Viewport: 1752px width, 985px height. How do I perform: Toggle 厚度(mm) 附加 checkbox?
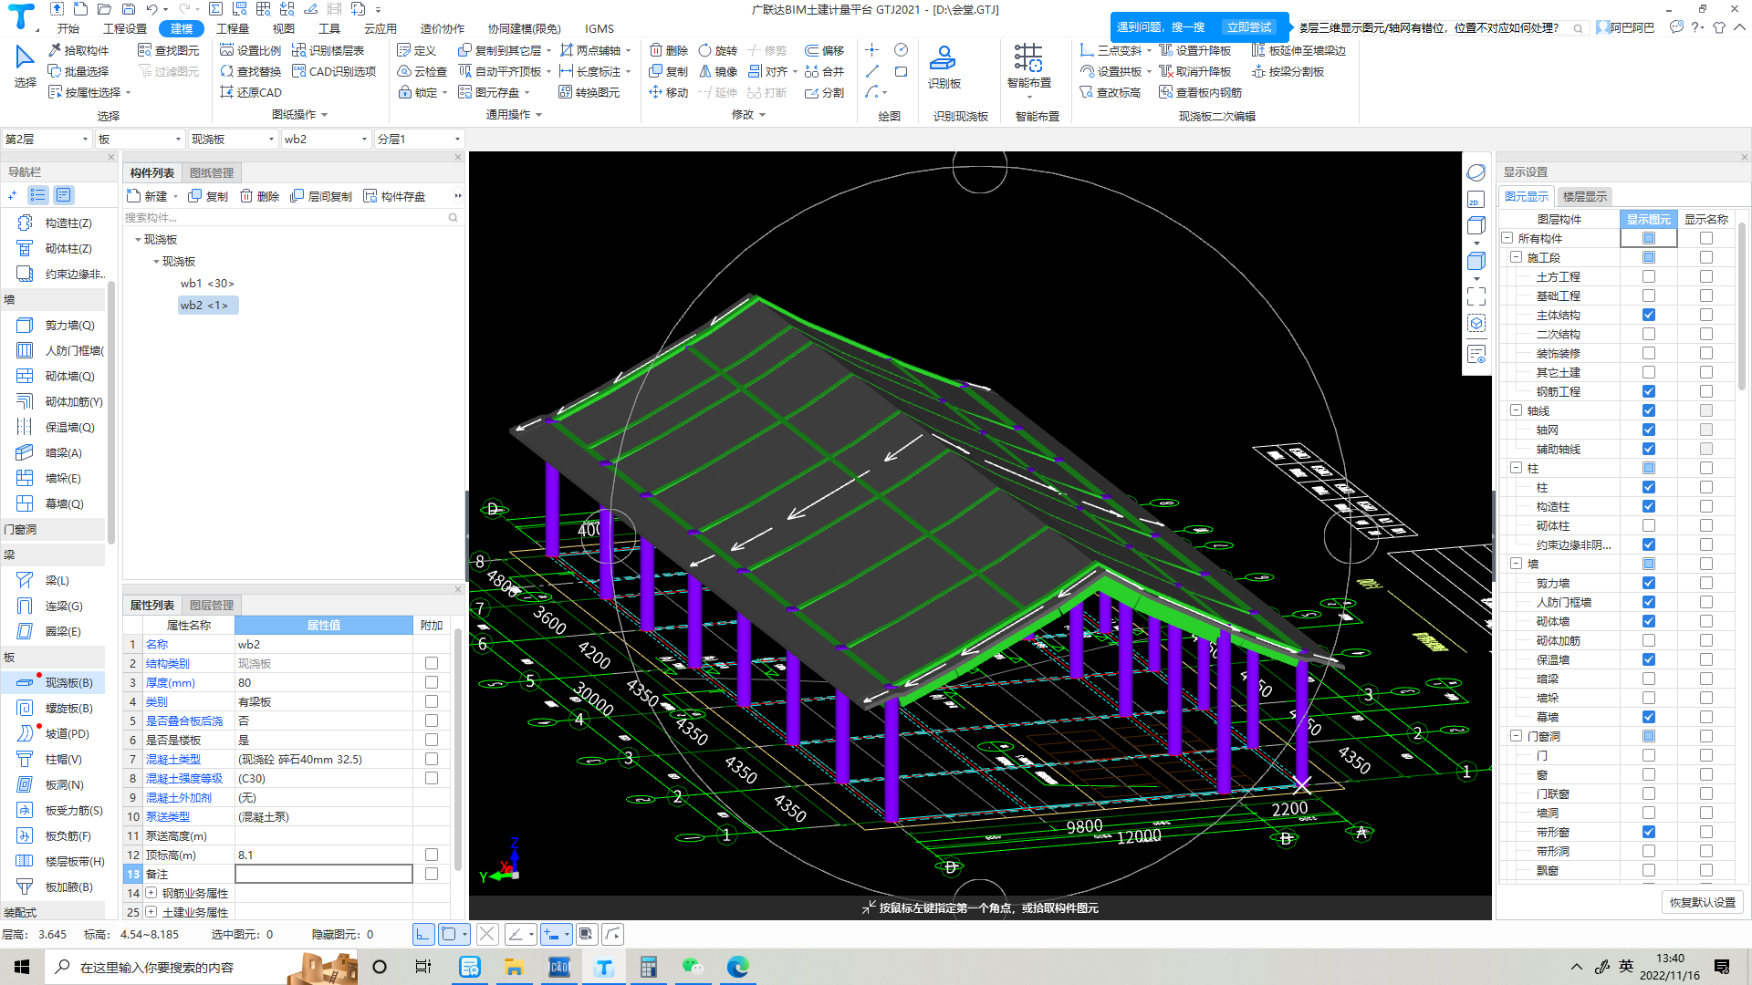coord(432,682)
